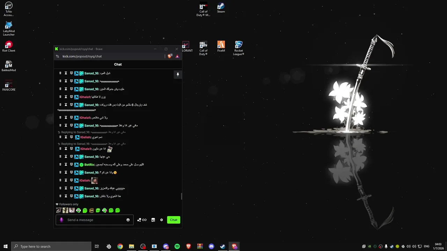Open Task View on the taskbar

click(x=97, y=246)
